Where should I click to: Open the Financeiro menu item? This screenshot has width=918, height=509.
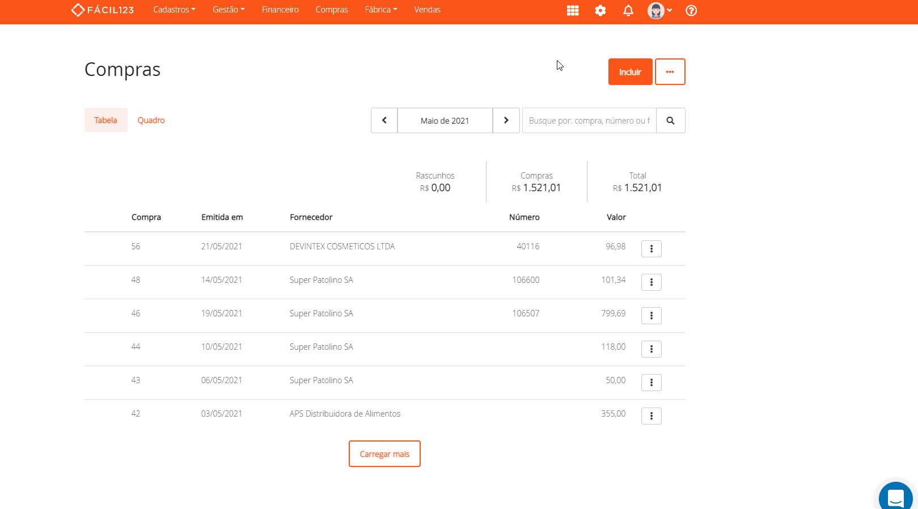(280, 10)
